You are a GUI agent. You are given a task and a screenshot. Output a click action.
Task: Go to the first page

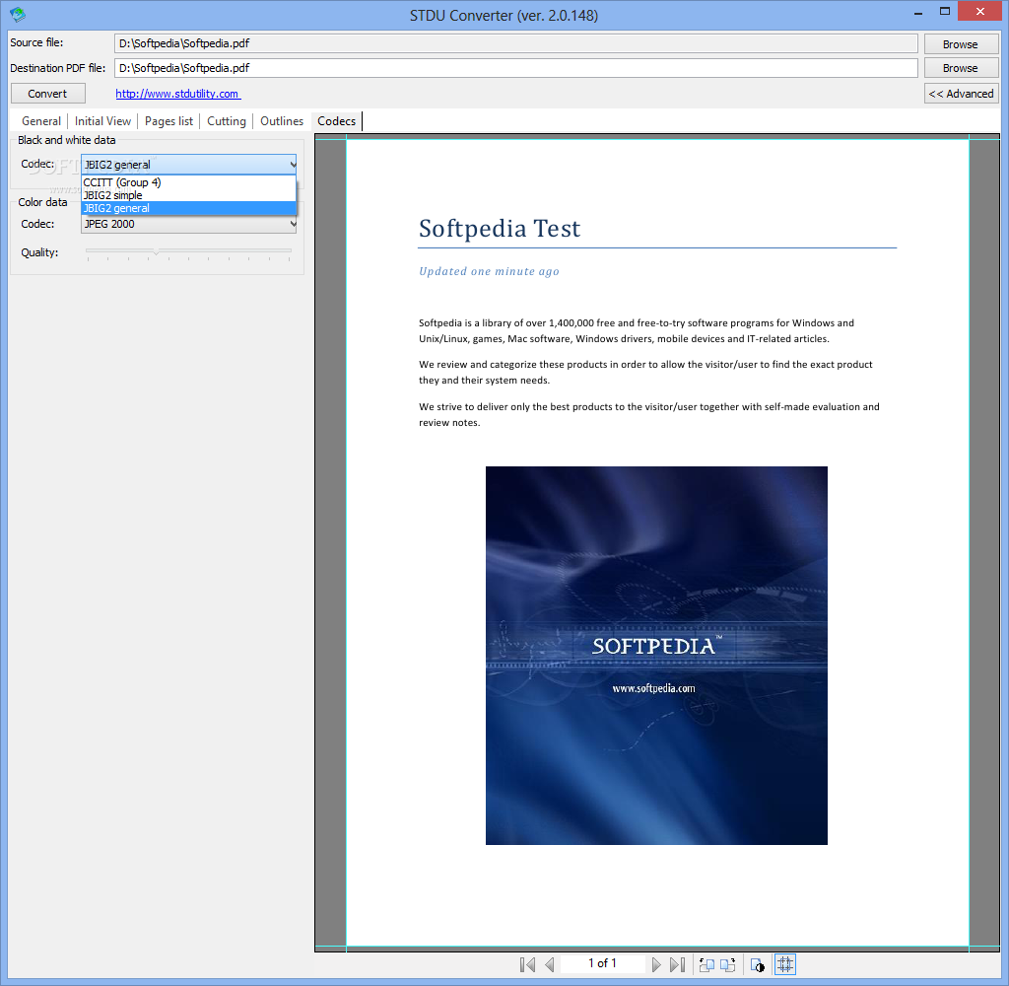[528, 964]
